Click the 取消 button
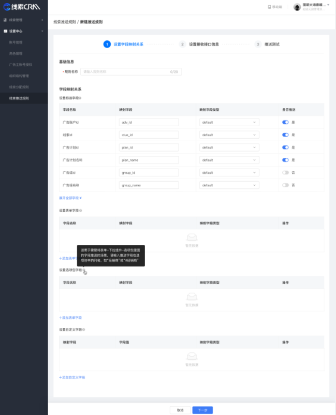The image size is (336, 415). [180, 410]
